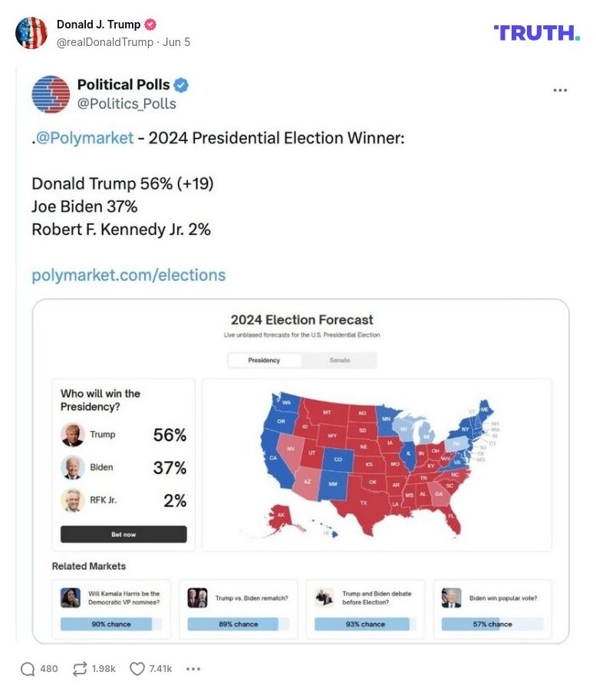Click the Bet now button

pyautogui.click(x=123, y=535)
